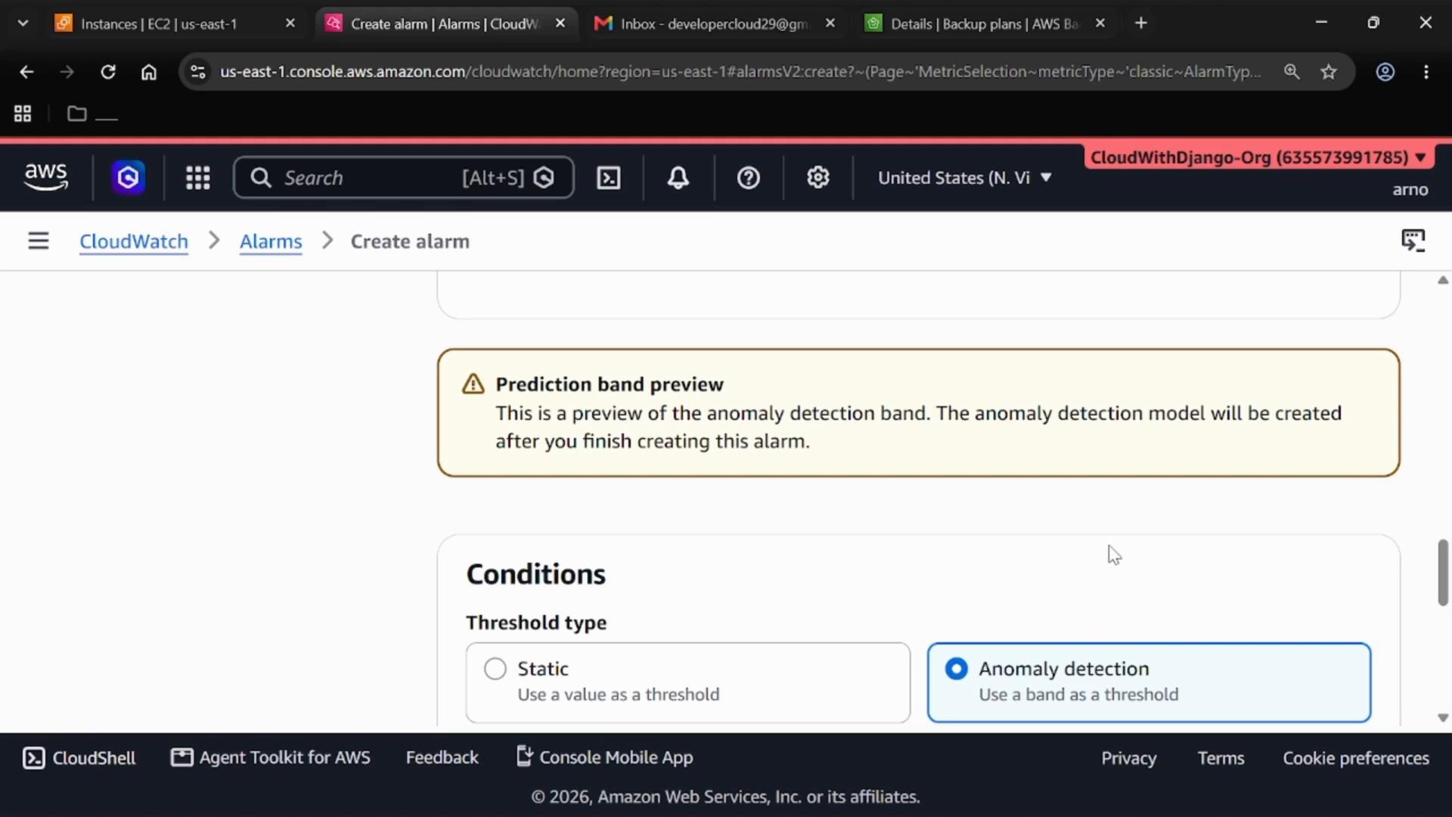The height and width of the screenshot is (817, 1452).
Task: Go to the CloudWatch breadcrumb link
Action: [134, 241]
